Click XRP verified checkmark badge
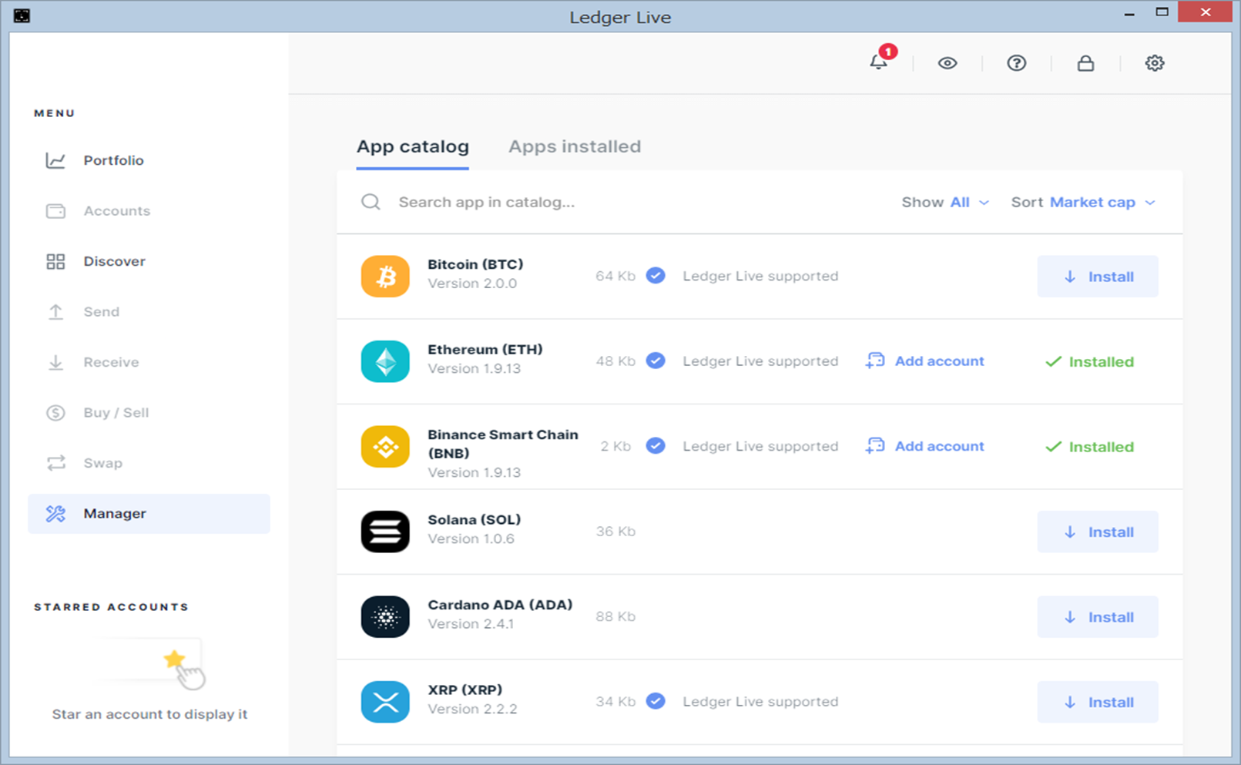This screenshot has height=765, width=1241. [x=656, y=701]
